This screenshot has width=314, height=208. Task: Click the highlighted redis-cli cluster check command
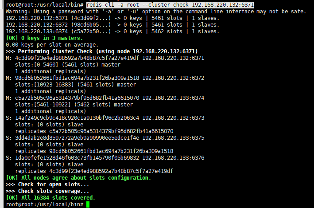[x=170, y=5]
